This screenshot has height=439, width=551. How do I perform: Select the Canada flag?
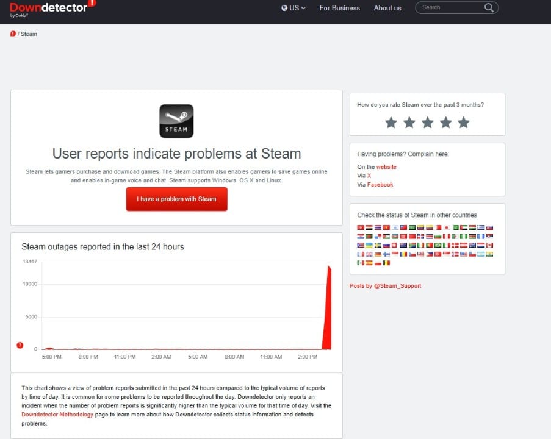(489, 245)
